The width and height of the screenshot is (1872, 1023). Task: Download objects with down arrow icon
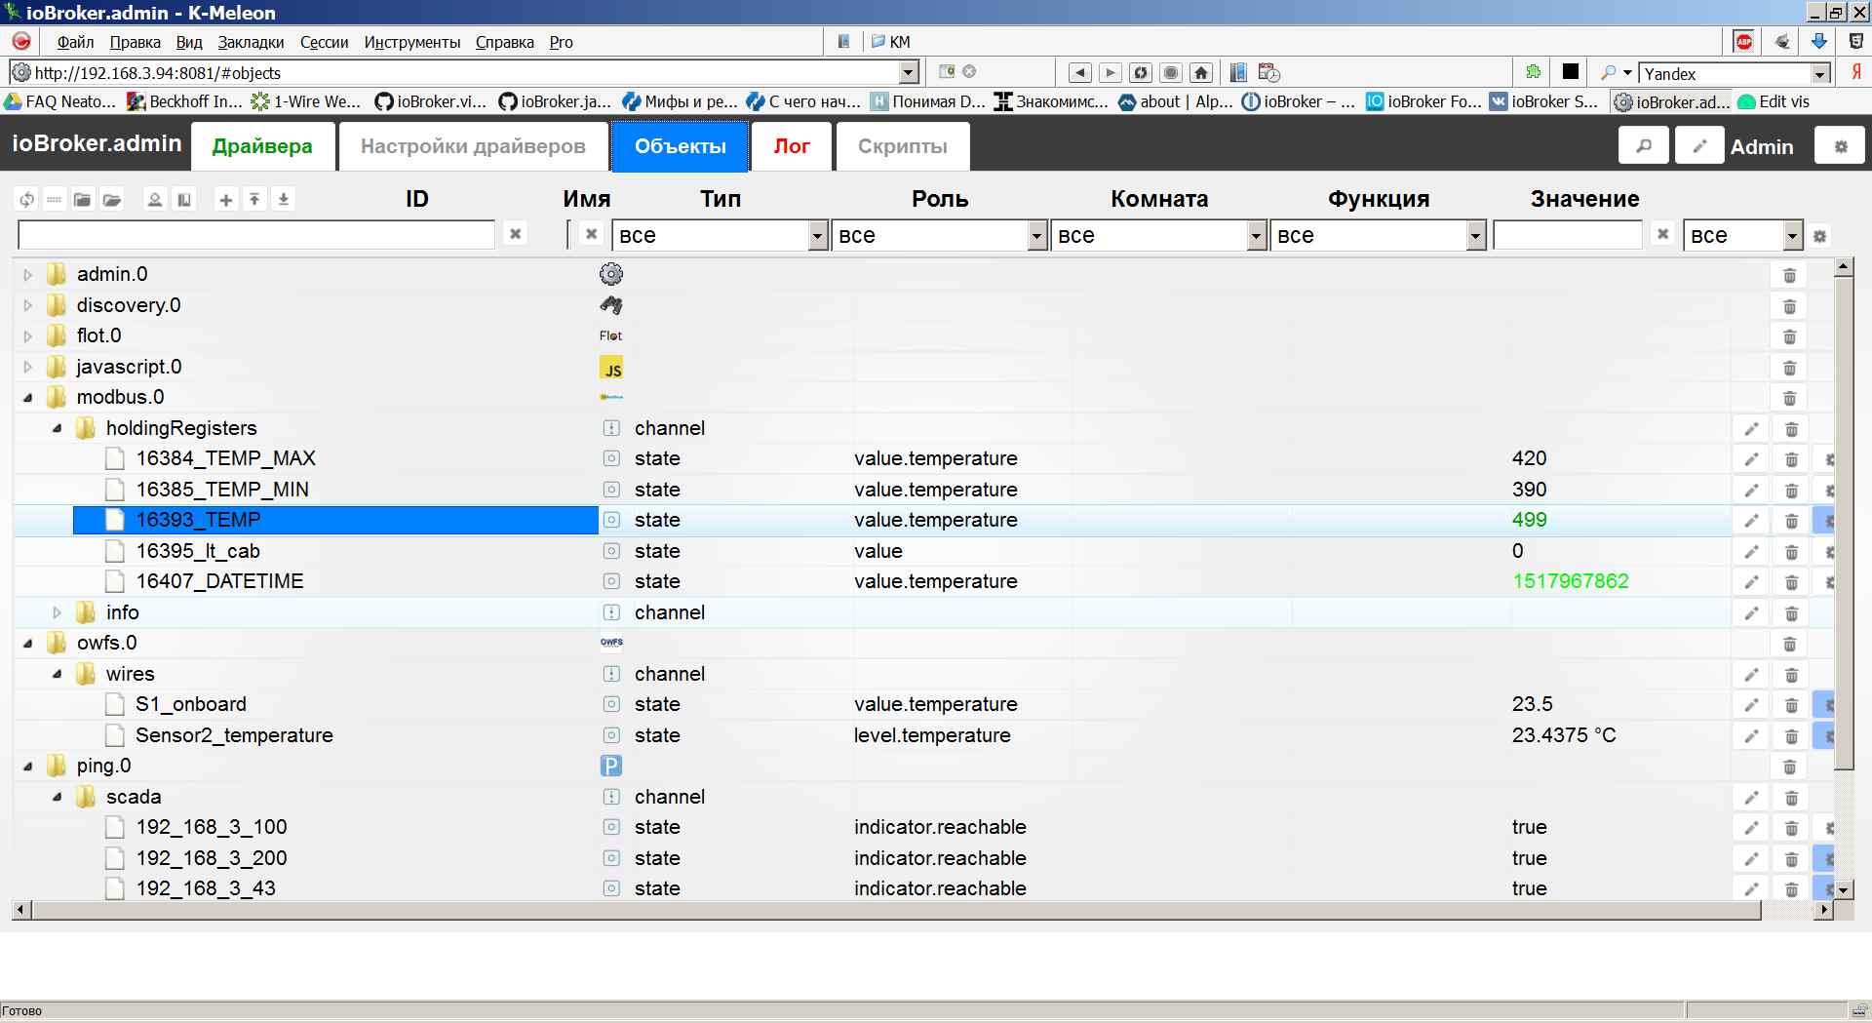(x=284, y=200)
